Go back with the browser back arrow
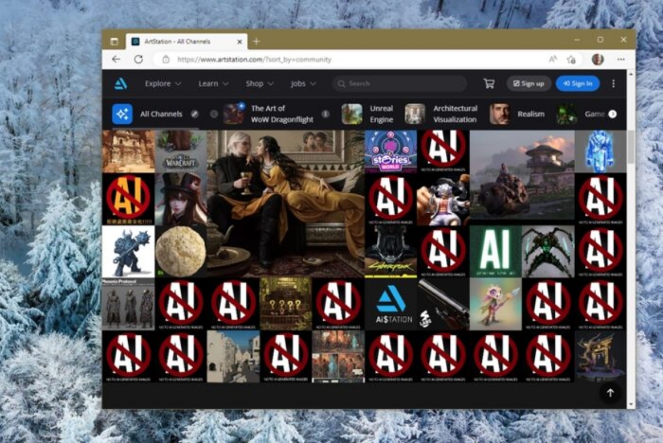This screenshot has height=443, width=663. pos(115,59)
